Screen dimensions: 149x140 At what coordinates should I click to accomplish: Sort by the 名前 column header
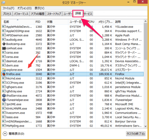coord(18,22)
